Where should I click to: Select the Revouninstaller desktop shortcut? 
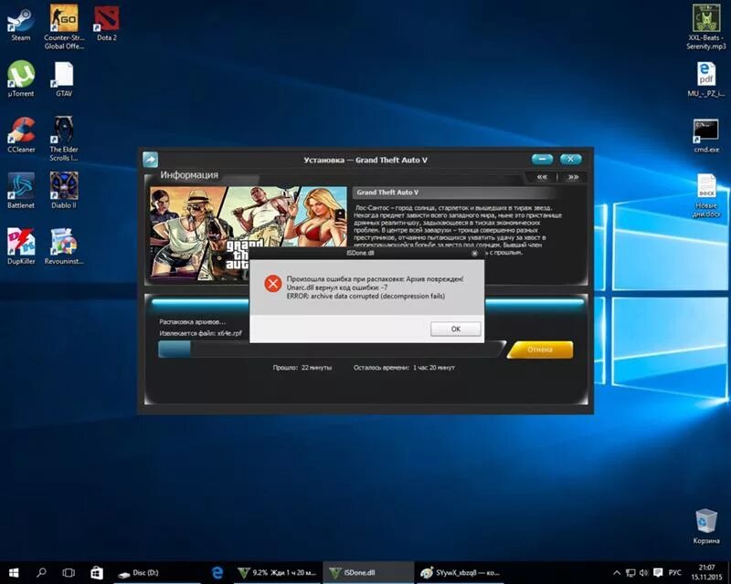(64, 246)
